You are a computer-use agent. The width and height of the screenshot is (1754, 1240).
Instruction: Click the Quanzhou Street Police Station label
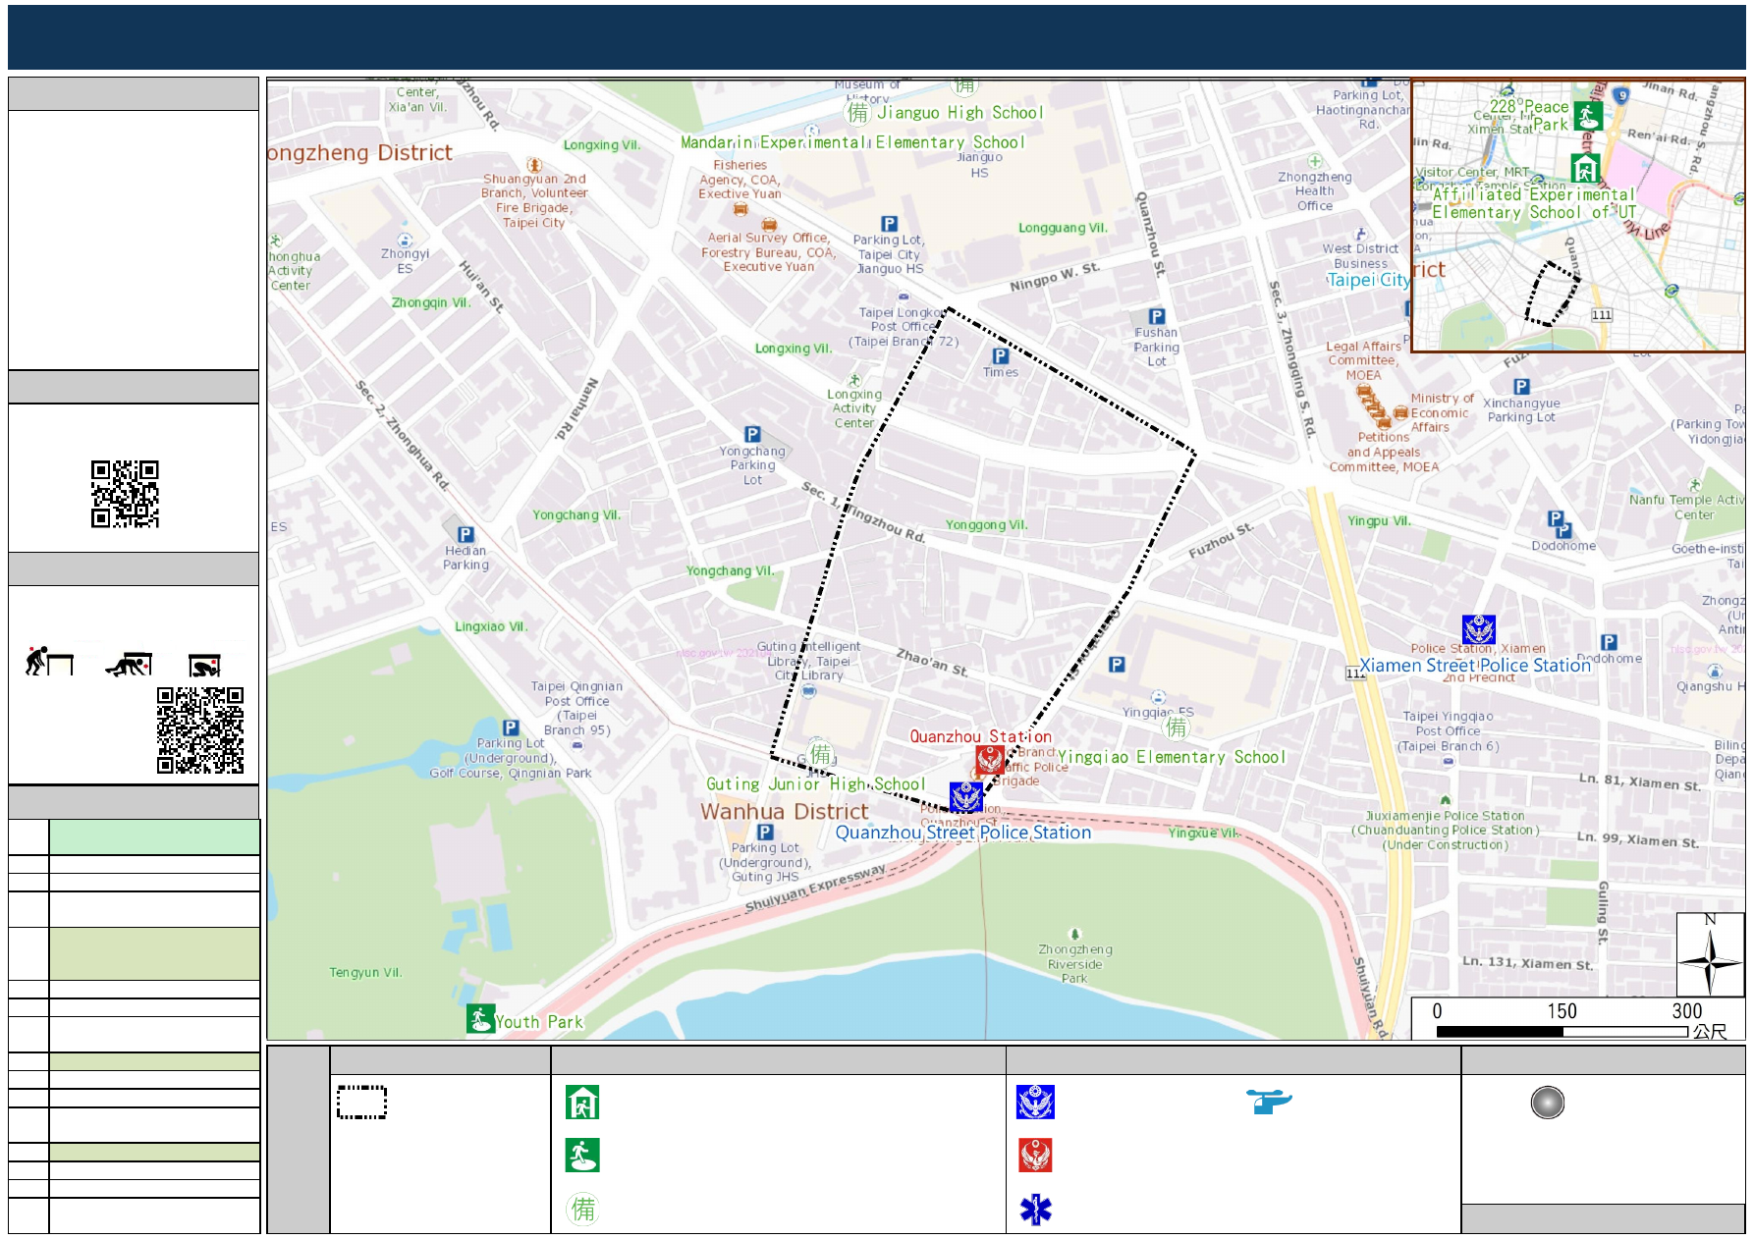pos(963,833)
